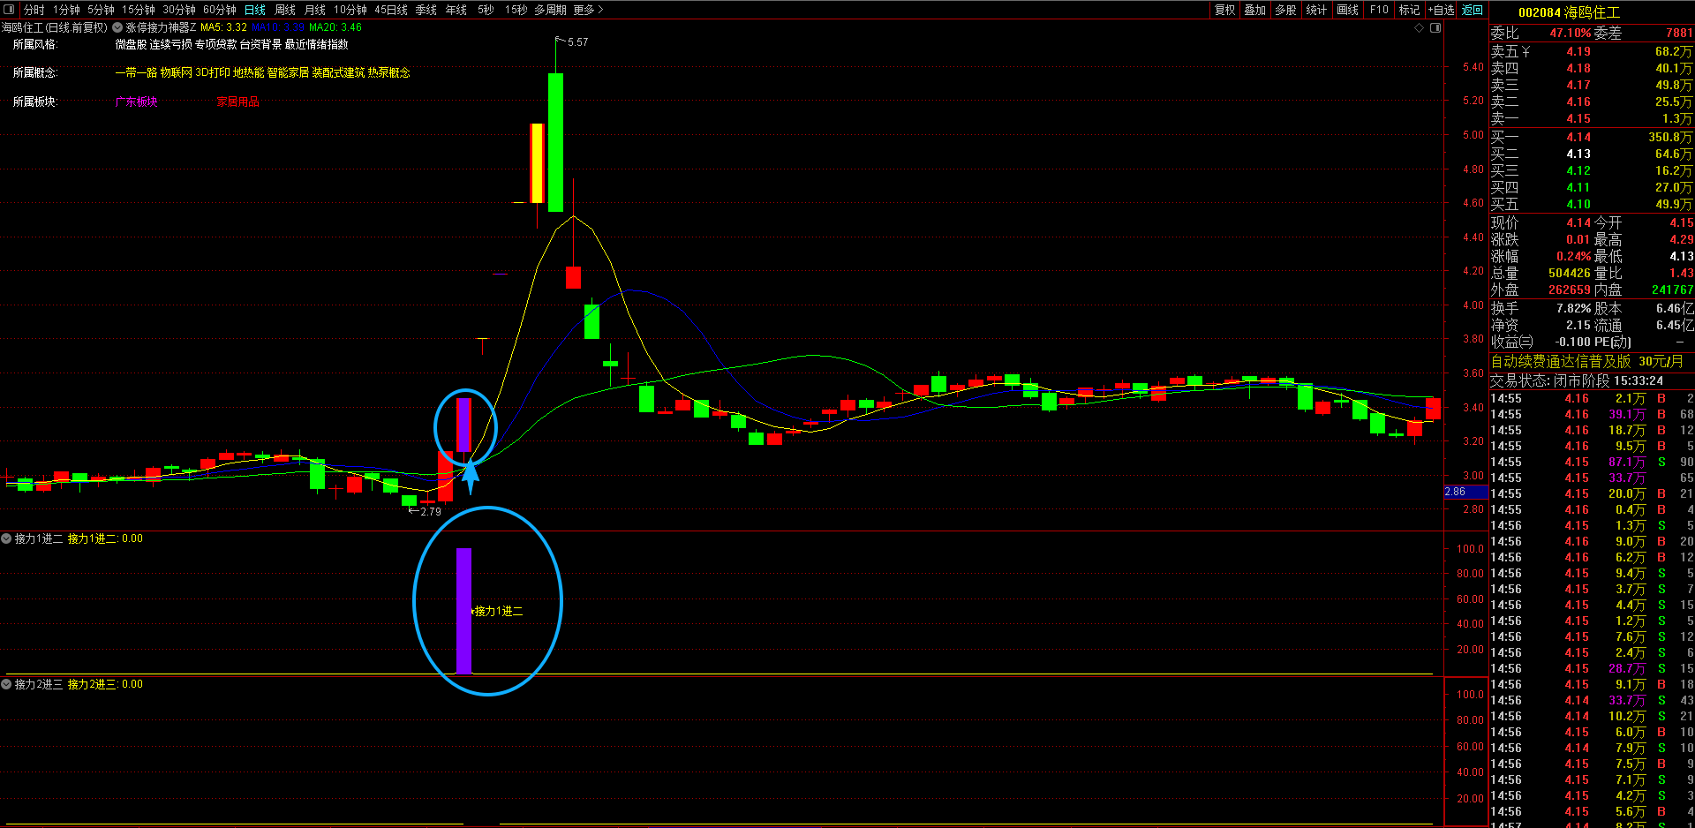This screenshot has height=828, width=1695.
Task: Switch to 月线 monthly chart
Action: (315, 10)
